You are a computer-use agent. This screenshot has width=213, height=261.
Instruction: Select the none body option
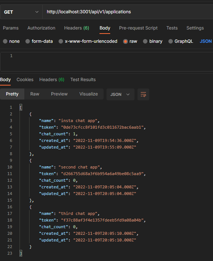pyautogui.click(x=11, y=41)
